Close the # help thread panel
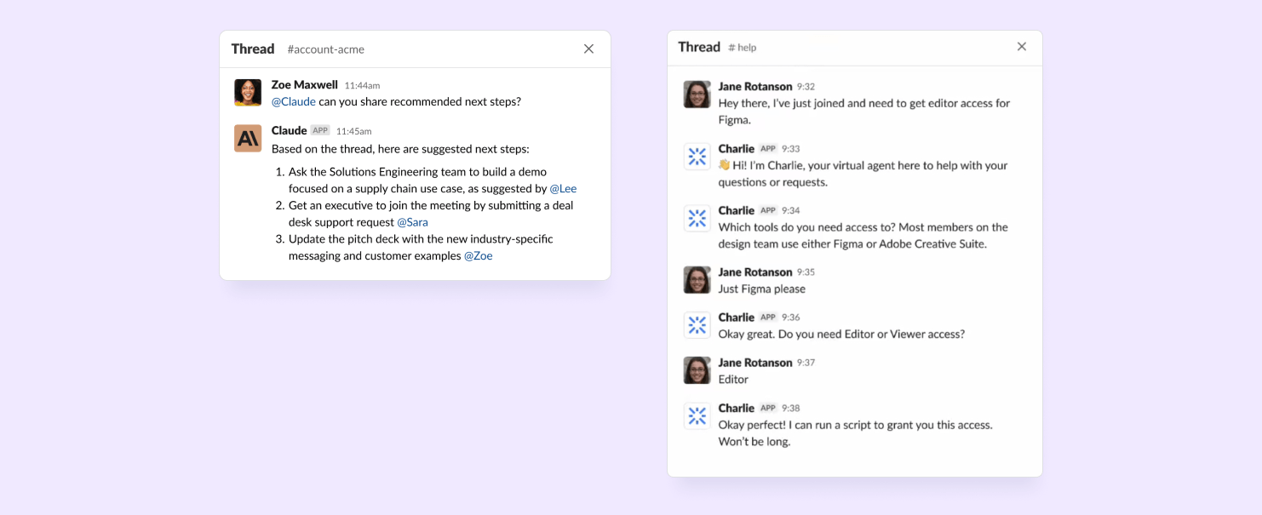This screenshot has height=515, width=1262. 1021,46
